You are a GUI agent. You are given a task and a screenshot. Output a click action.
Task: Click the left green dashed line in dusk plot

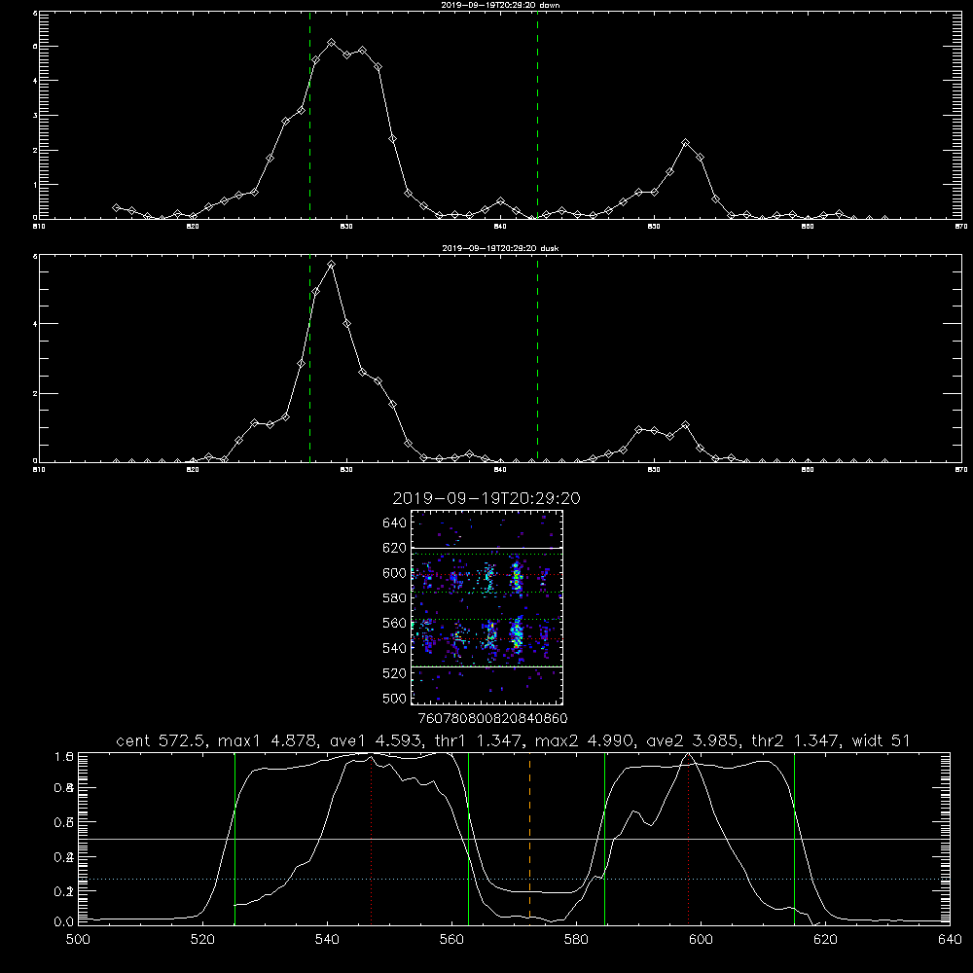click(309, 359)
